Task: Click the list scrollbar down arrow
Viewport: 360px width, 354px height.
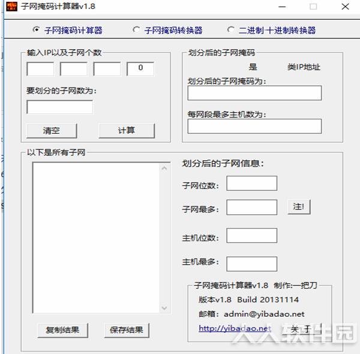Action: point(164,308)
